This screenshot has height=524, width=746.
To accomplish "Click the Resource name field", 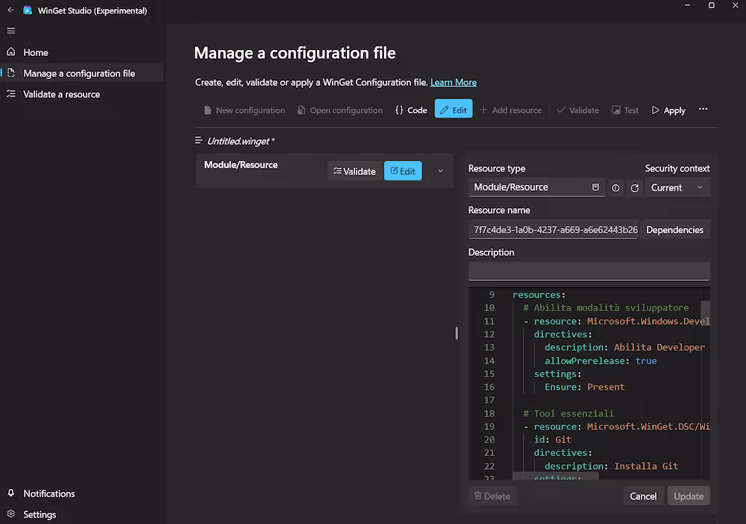I will coord(554,230).
